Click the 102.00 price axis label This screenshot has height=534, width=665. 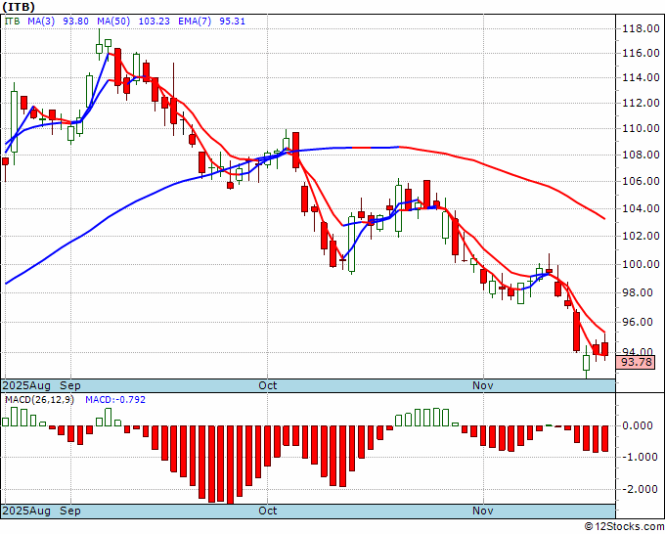pyautogui.click(x=641, y=236)
